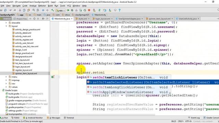The height and width of the screenshot is (123, 219).
Task: Choose setOnApplyWindowInsetsListener completion suggestion
Action: tap(129, 92)
